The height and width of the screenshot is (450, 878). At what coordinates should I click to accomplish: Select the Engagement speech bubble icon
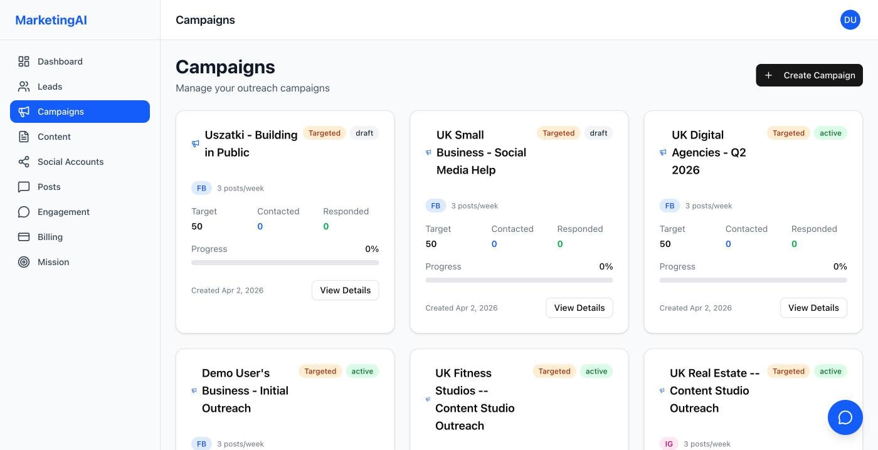(24, 211)
